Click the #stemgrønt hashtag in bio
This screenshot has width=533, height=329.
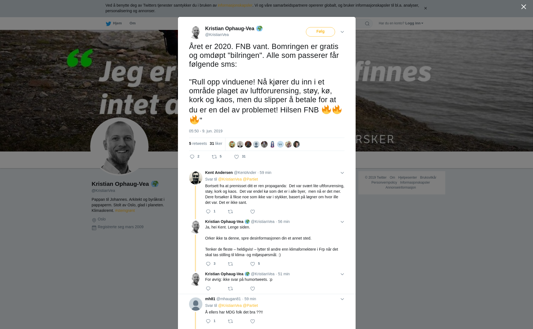coord(125,210)
